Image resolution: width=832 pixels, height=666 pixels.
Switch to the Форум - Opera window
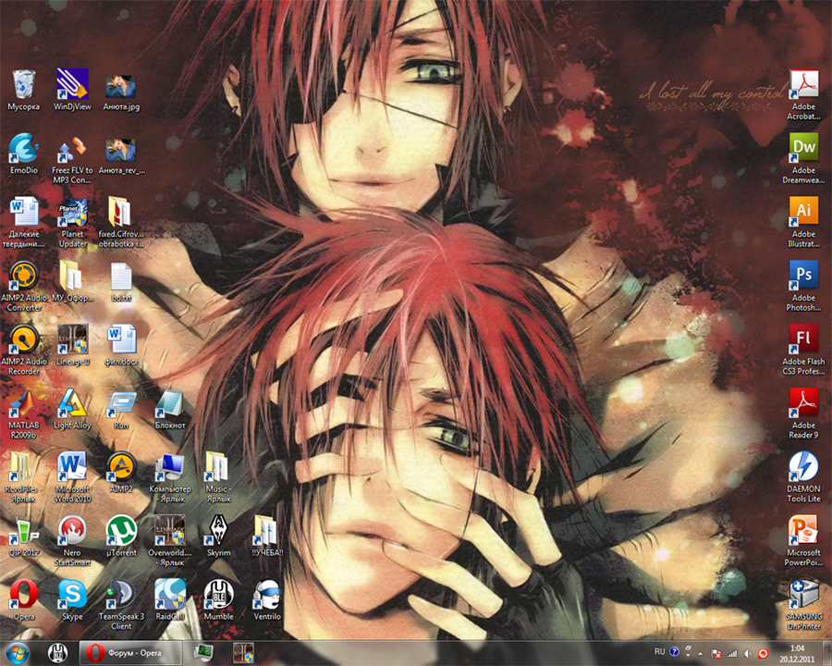click(x=130, y=653)
